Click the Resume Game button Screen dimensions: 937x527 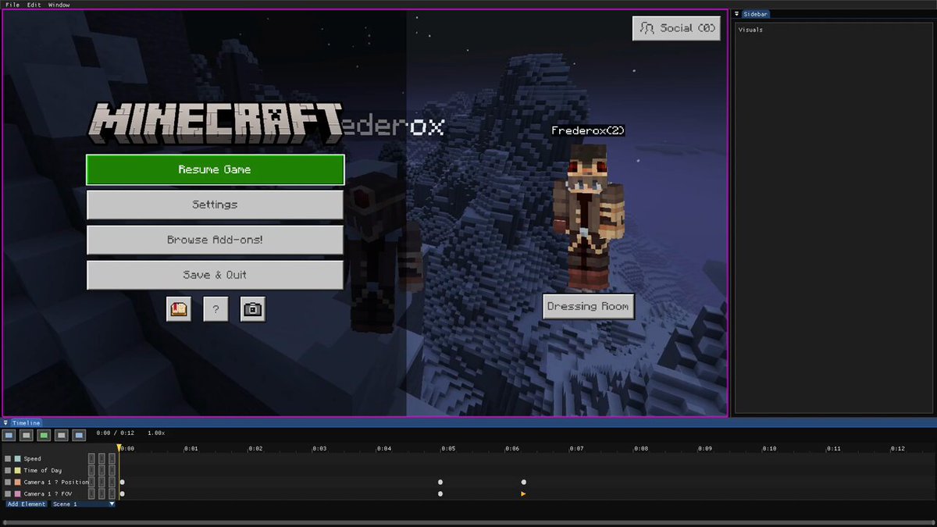coord(215,169)
